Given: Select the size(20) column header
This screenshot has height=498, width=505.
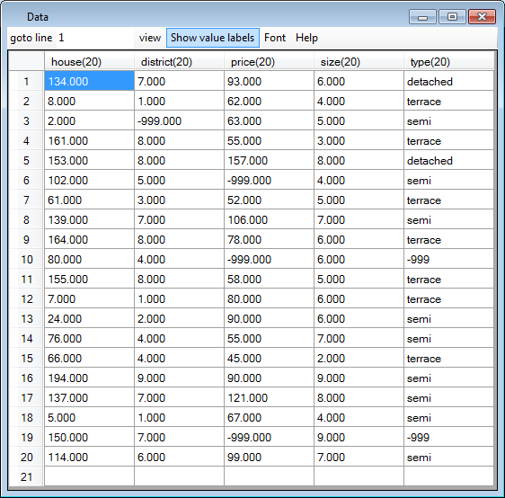Looking at the screenshot, I should [x=359, y=61].
